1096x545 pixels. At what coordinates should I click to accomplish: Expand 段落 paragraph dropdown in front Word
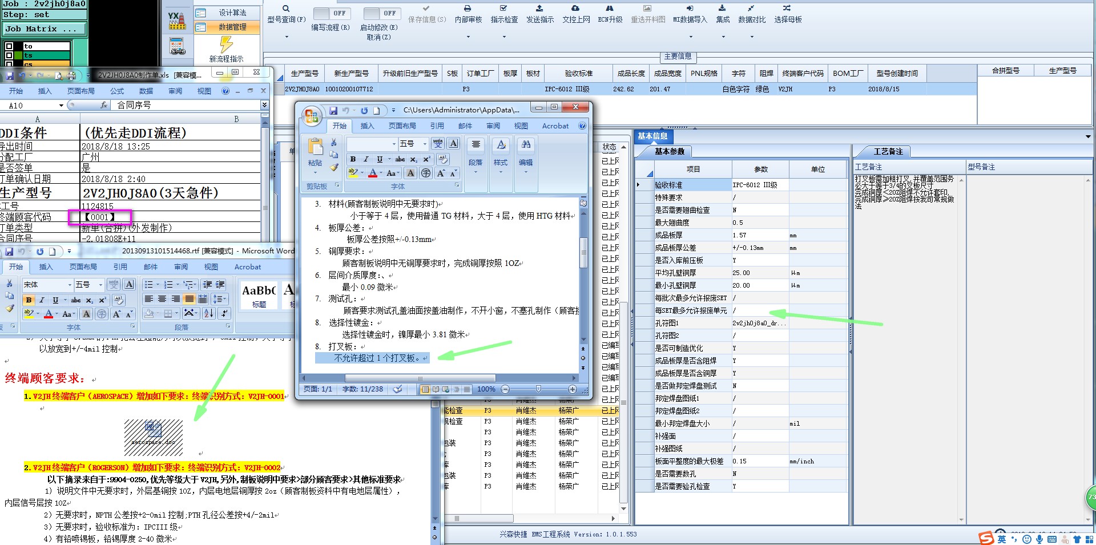(476, 172)
